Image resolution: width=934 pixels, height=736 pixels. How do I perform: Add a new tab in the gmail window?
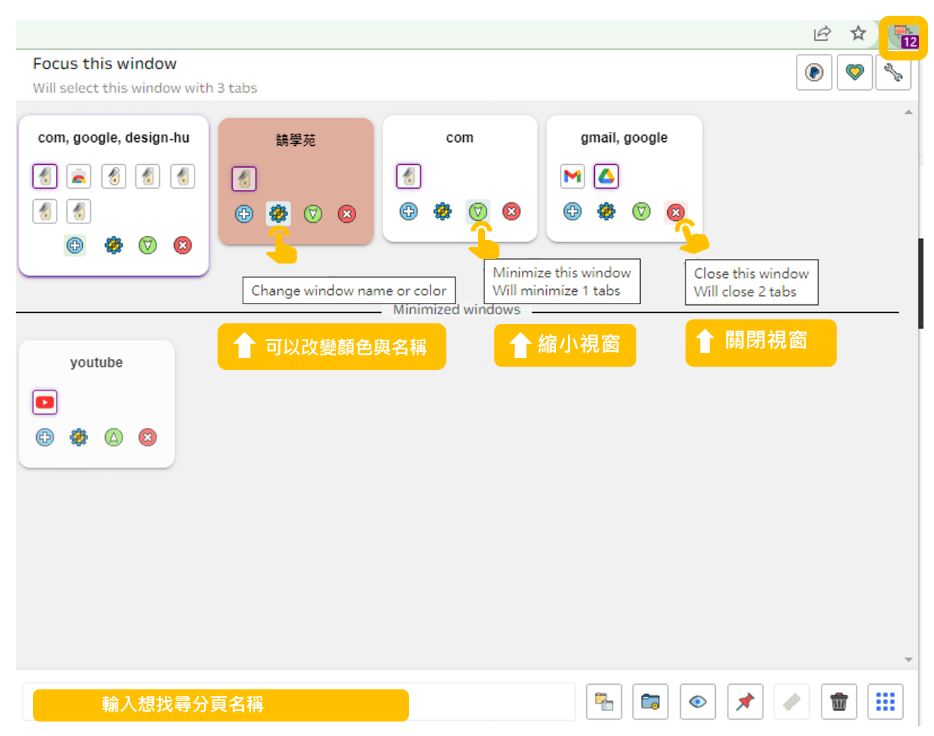tap(572, 212)
